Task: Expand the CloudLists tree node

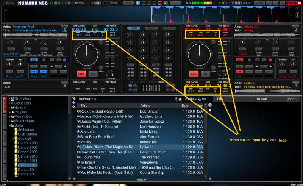Action: click(10, 103)
